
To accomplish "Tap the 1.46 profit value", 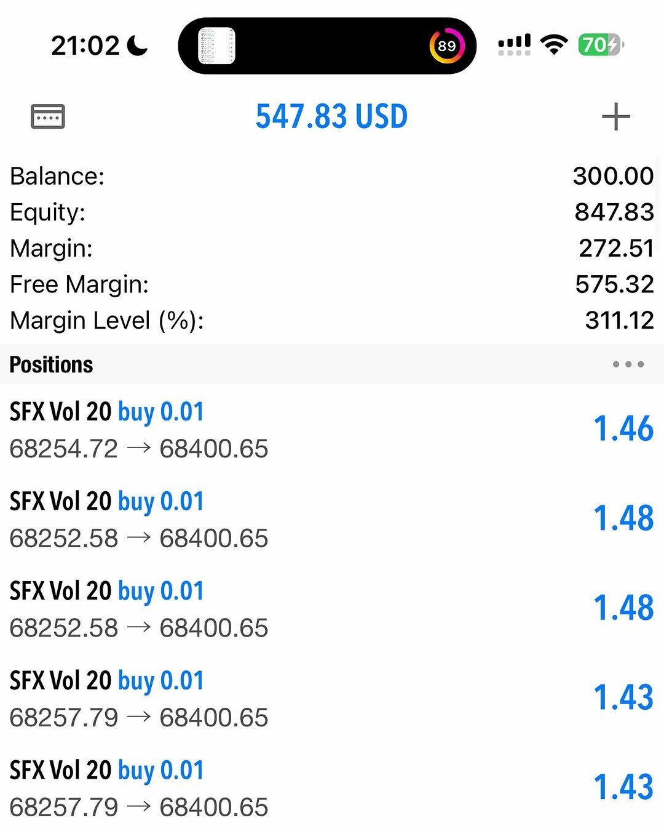I will click(x=623, y=429).
